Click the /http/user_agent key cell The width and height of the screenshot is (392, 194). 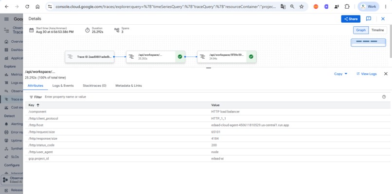[x=40, y=152]
